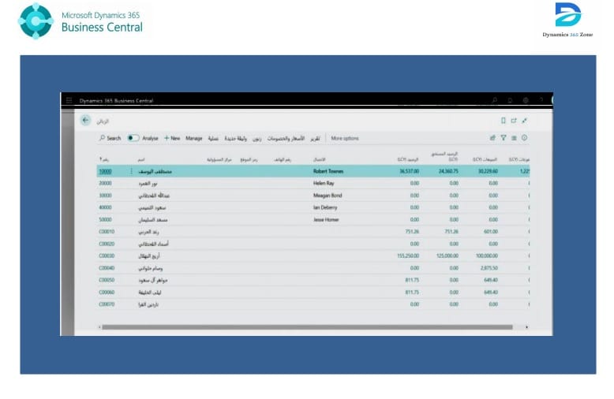Open the help question mark icon

tap(541, 100)
